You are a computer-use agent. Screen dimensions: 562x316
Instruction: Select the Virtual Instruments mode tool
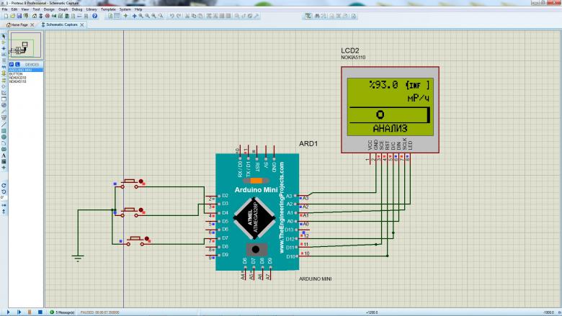click(x=4, y=117)
